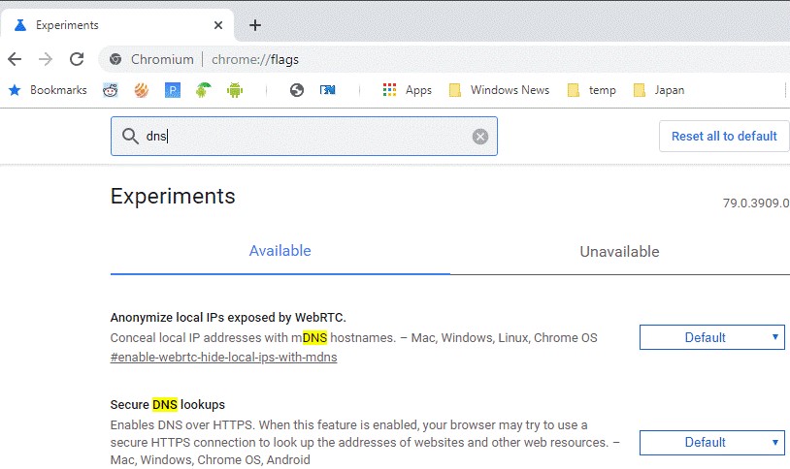Click the blue P bookmark icon
This screenshot has width=790, height=469.
pos(173,90)
